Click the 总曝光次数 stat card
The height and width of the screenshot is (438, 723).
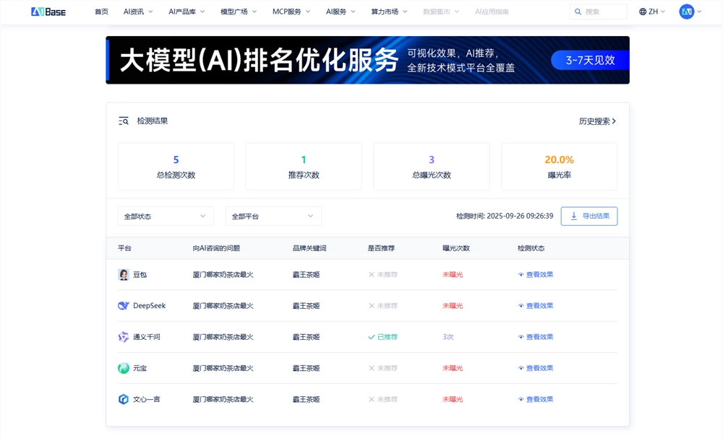[x=432, y=167]
